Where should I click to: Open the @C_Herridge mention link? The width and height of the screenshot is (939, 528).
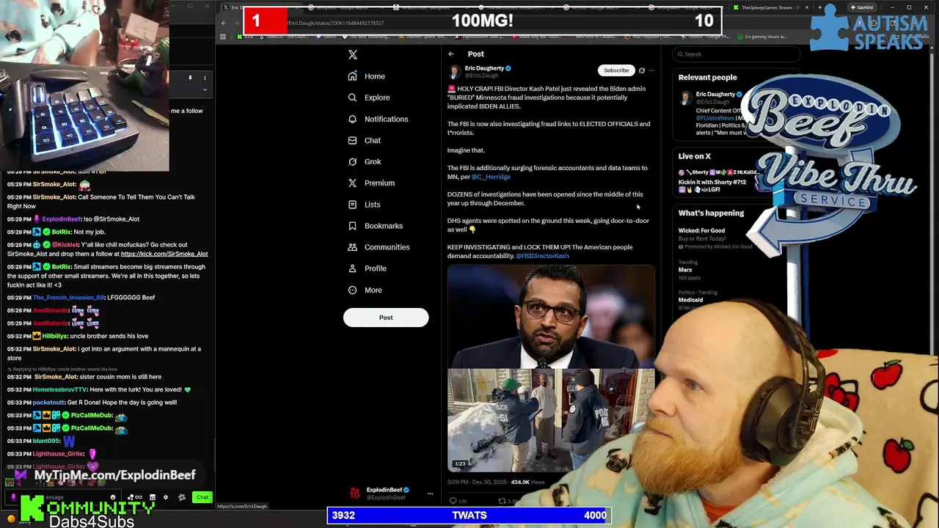click(491, 177)
